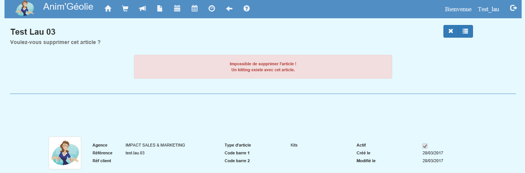
Task: Click the list view button
Action: pos(465,31)
